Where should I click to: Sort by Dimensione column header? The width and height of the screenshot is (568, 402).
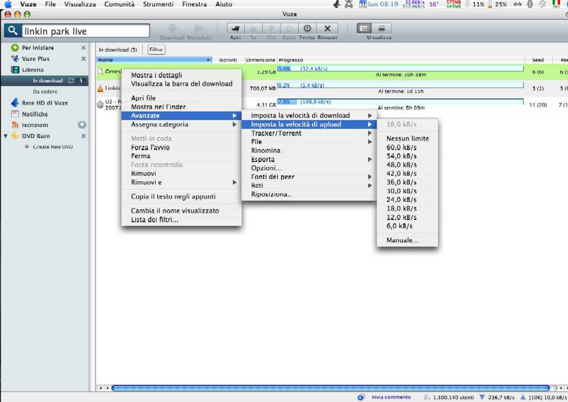[261, 60]
